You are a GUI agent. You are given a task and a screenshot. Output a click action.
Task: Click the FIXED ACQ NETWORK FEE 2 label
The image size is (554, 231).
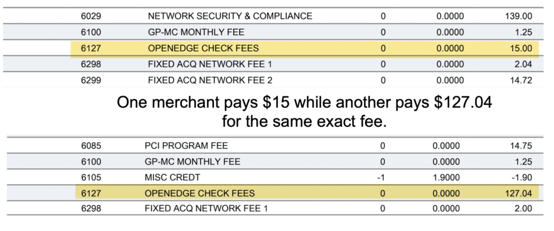212,80
